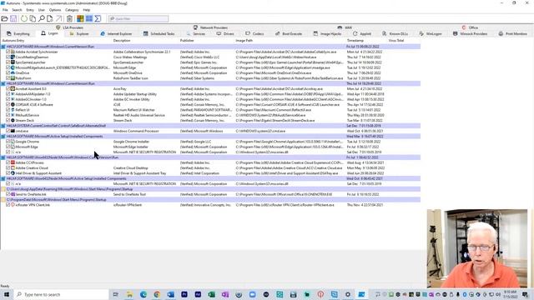This screenshot has height=300, width=534.
Task: Select the Send to OneNote.lnk entry
Action: (210, 194)
